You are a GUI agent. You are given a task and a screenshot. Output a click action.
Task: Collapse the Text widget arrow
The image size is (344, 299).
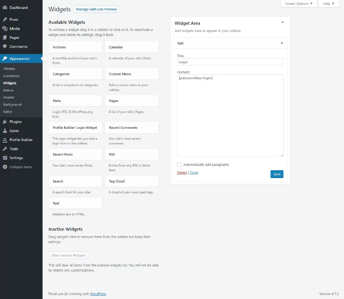click(282, 43)
